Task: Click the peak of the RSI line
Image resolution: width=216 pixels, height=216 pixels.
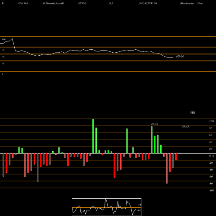Action: coord(12,38)
